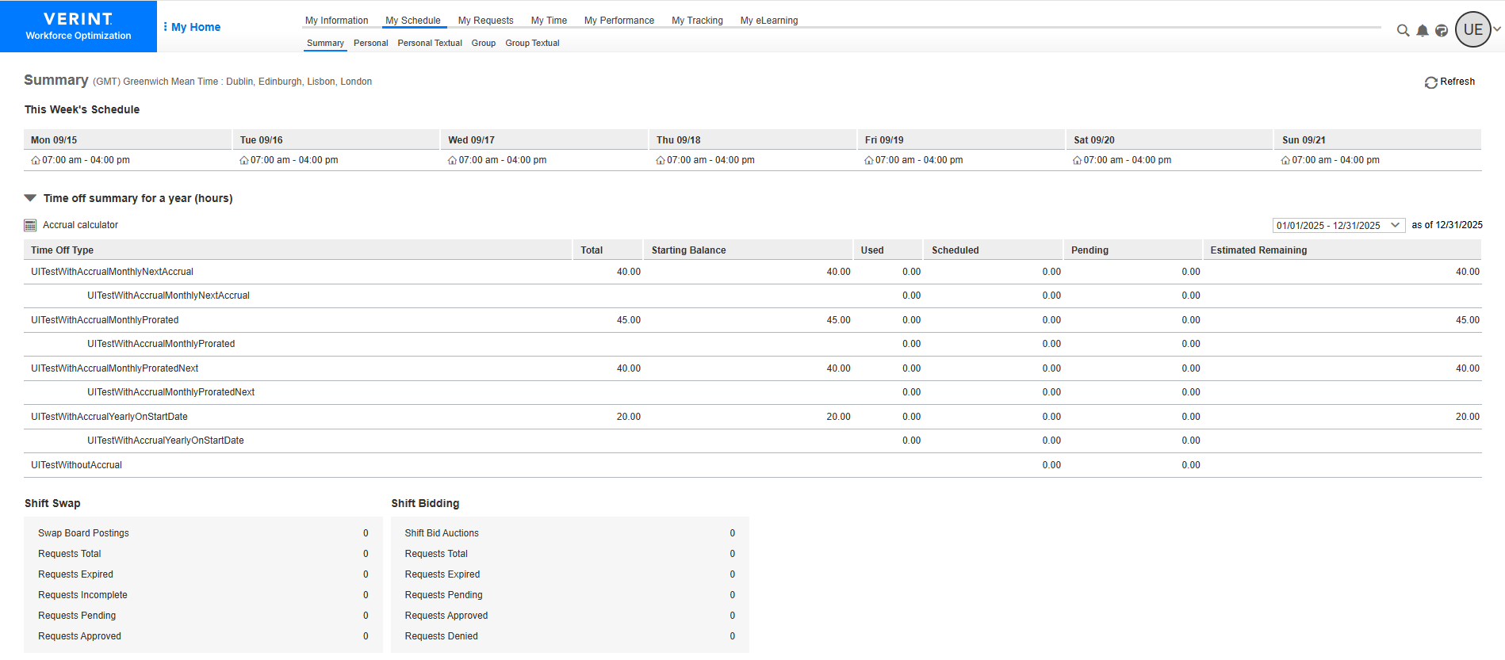
Task: Select the indented UITestWithAccrualMonthlyProrated sub-row
Action: pyautogui.click(x=752, y=344)
